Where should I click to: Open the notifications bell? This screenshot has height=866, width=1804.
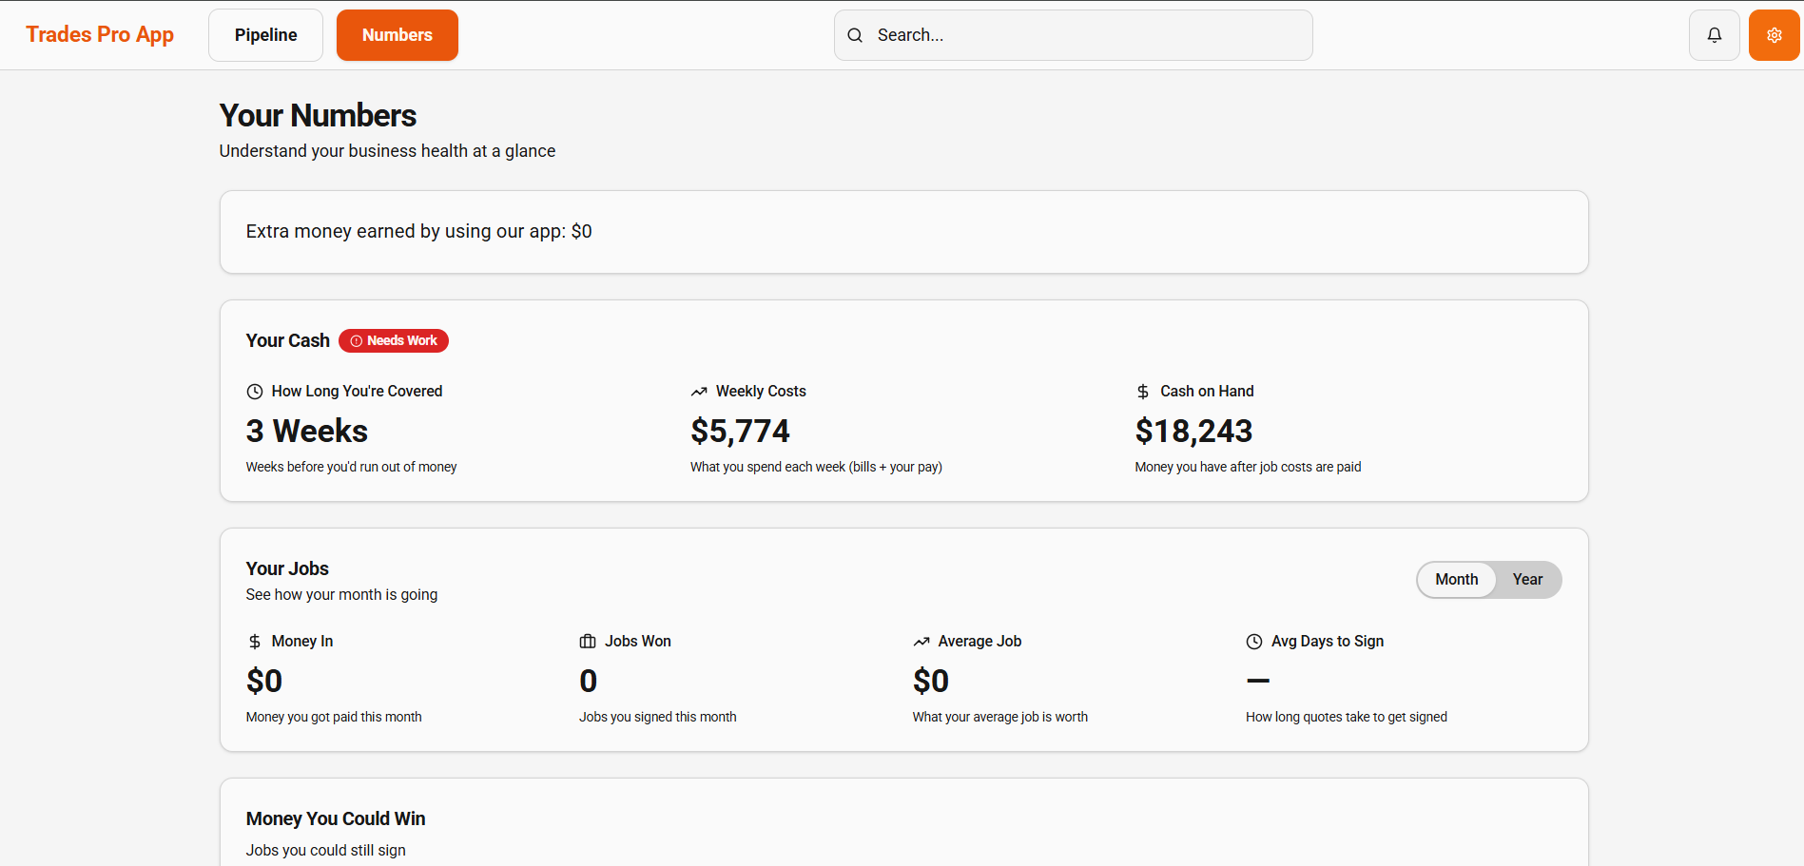(1713, 34)
